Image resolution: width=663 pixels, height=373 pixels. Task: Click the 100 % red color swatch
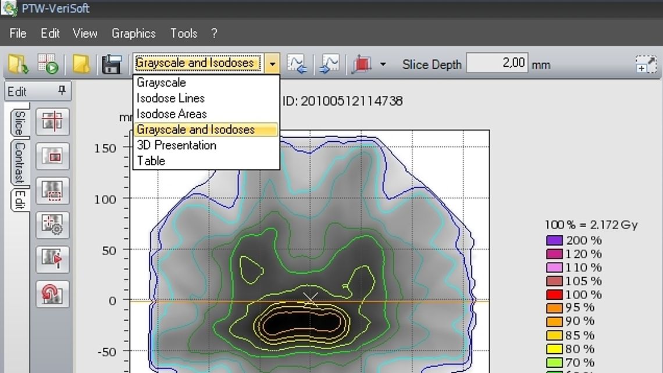(554, 295)
